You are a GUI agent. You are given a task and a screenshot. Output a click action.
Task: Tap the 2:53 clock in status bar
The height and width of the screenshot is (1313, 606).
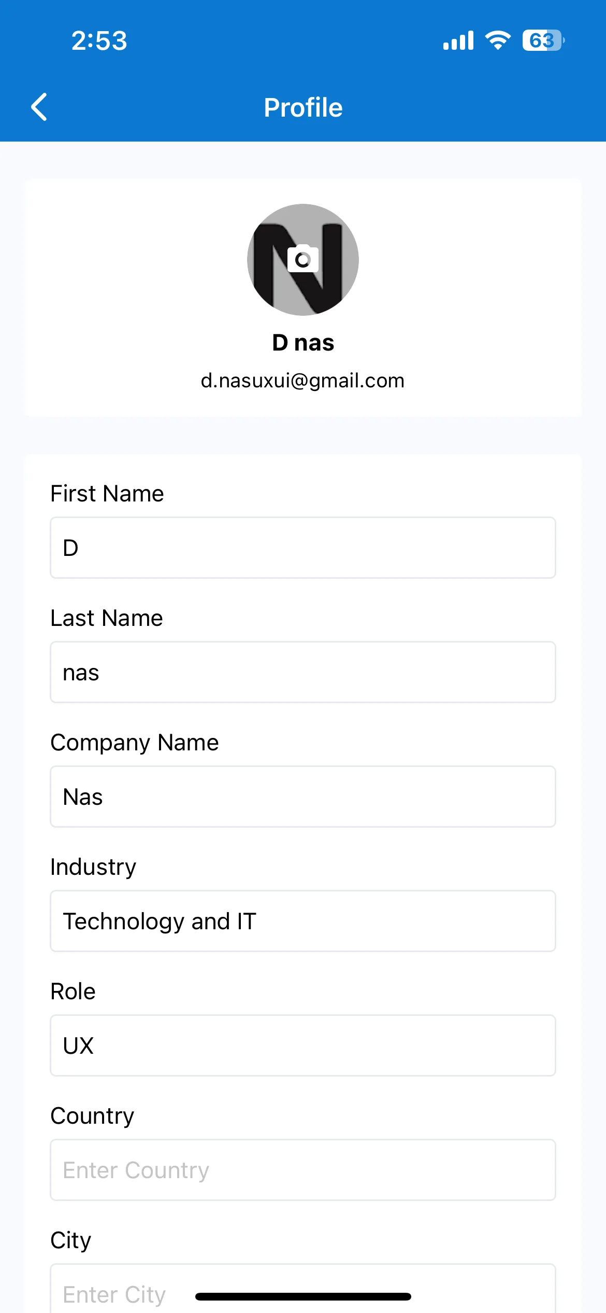[x=99, y=40]
